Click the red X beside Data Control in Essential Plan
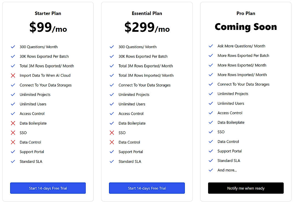The image size is (293, 203). pyautogui.click(x=112, y=142)
